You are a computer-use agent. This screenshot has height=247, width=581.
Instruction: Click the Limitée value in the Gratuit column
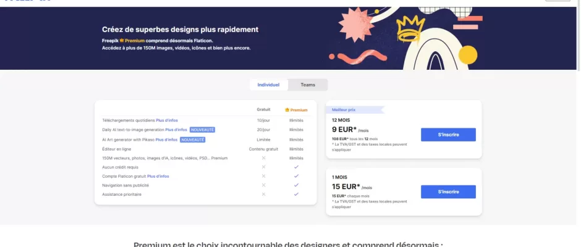pos(263,140)
